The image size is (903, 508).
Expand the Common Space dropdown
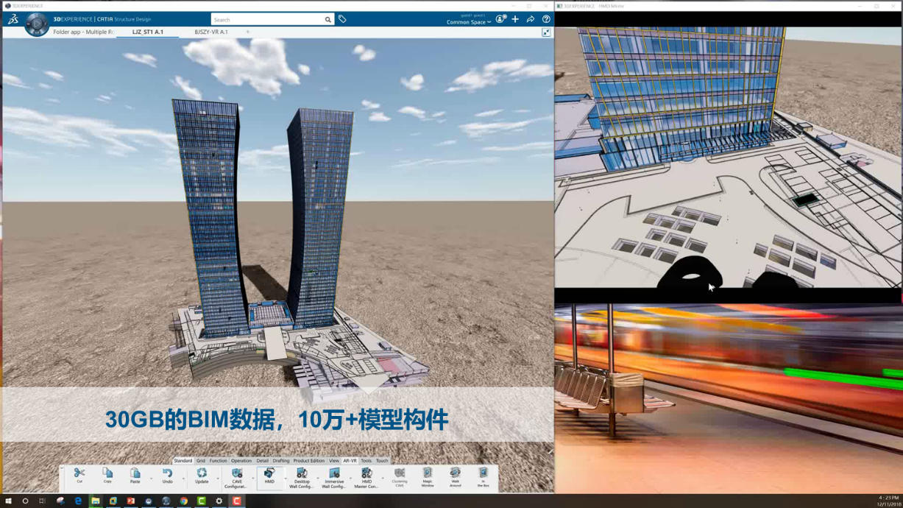tap(469, 22)
